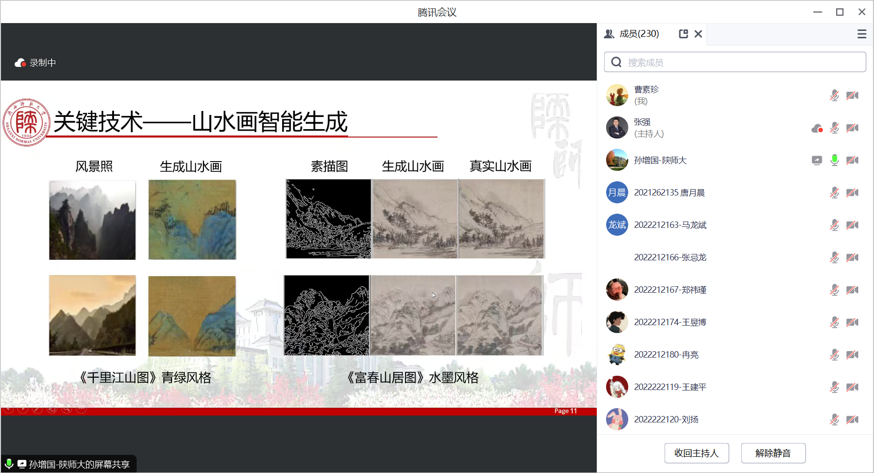The width and height of the screenshot is (874, 473).
Task: Click camera icon for 2022212166-张忌龙
Action: [x=852, y=257]
